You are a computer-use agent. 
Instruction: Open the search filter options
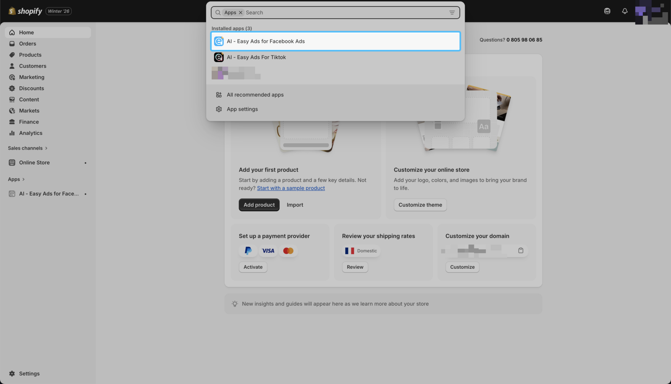pyautogui.click(x=452, y=12)
